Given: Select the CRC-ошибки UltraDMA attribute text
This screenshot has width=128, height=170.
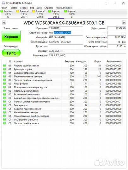Looking at the screenshot, I should (26, 120).
